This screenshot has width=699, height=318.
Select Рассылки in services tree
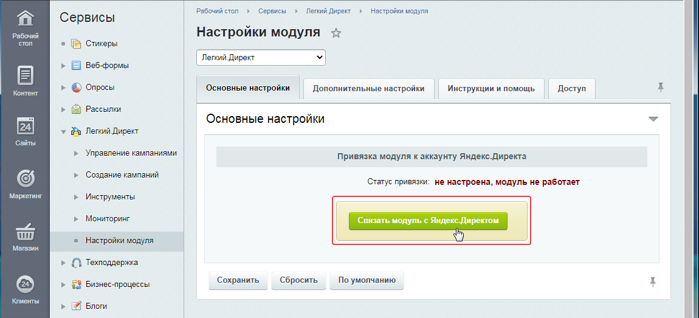coord(103,109)
